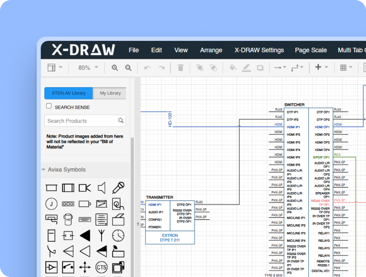Click the S/PDIF OP1 port label

[321, 157]
